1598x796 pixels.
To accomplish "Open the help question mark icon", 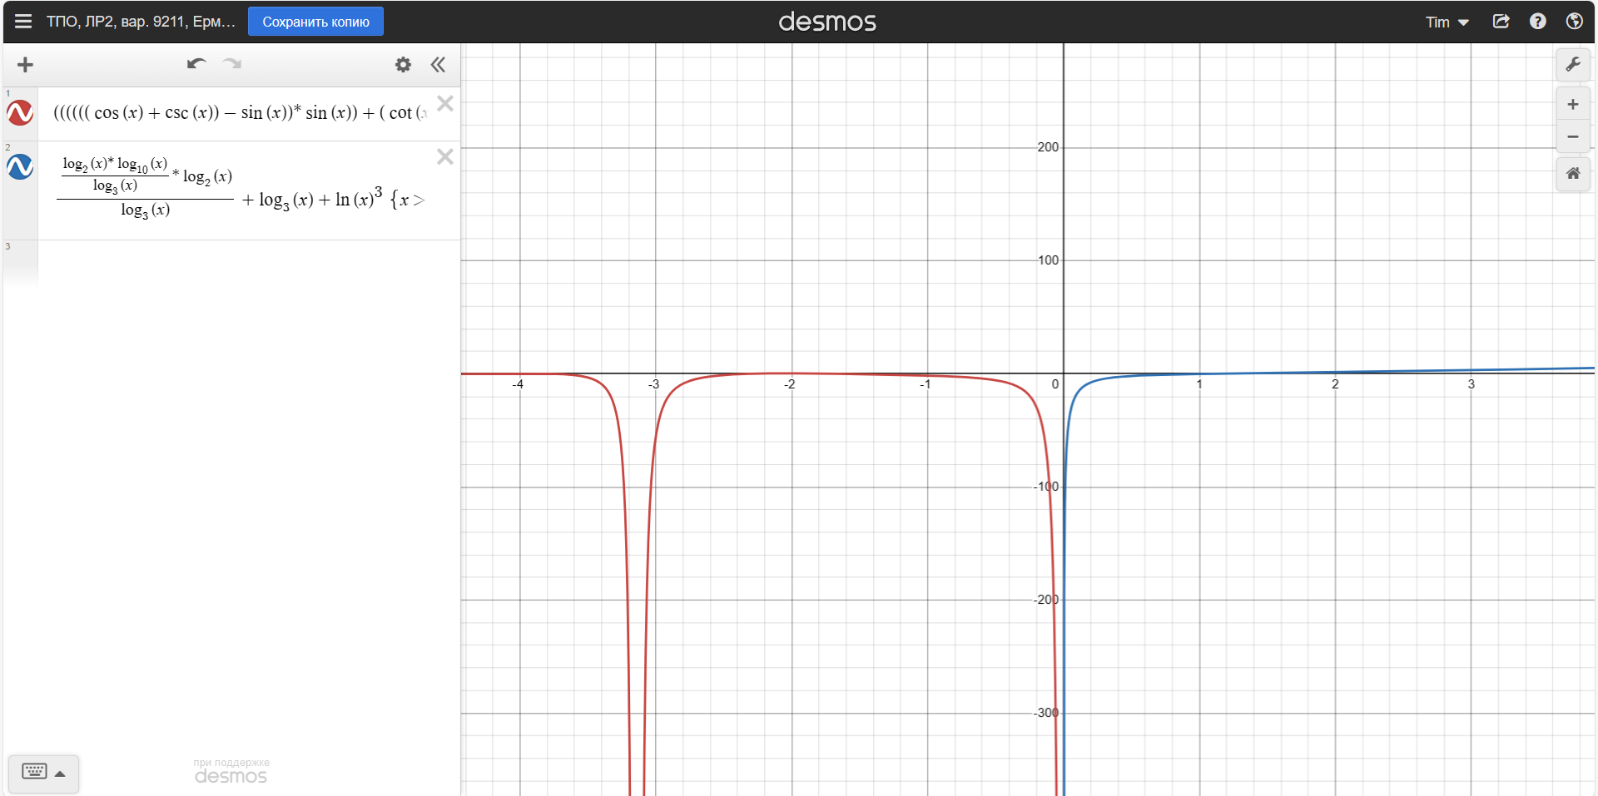I will (1538, 22).
